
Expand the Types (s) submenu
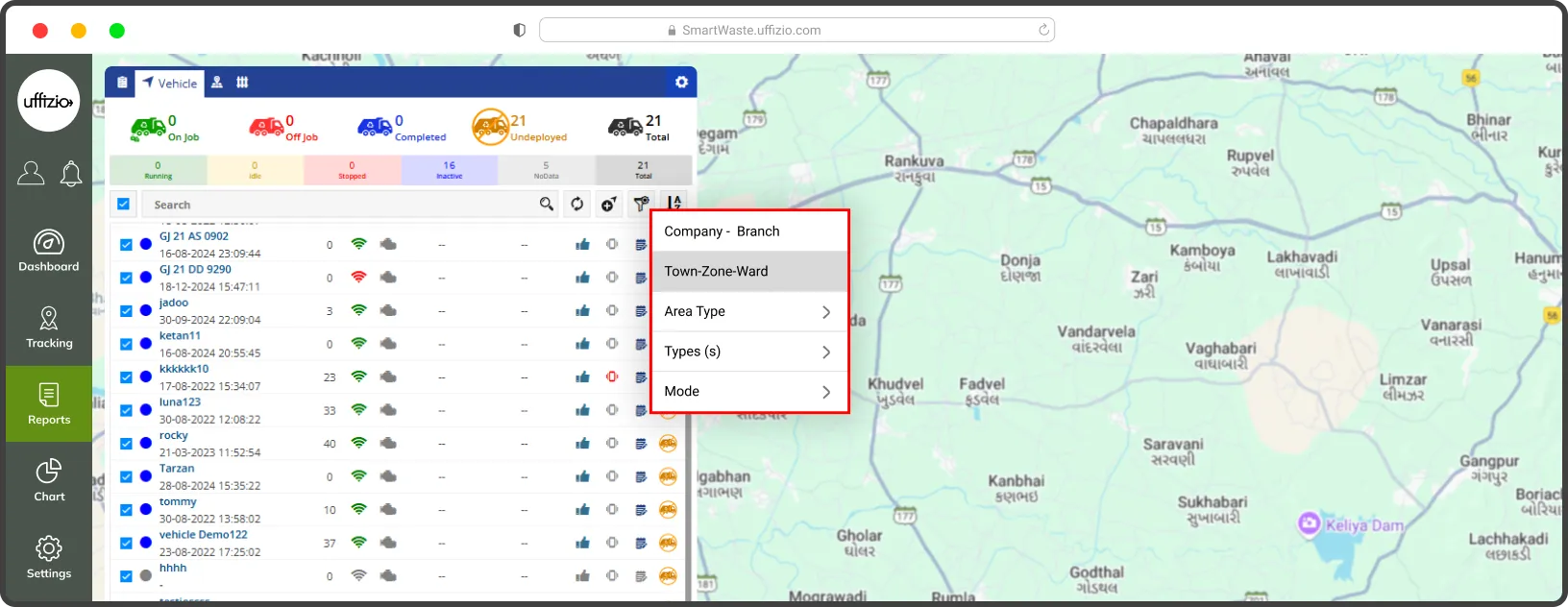[x=749, y=352]
